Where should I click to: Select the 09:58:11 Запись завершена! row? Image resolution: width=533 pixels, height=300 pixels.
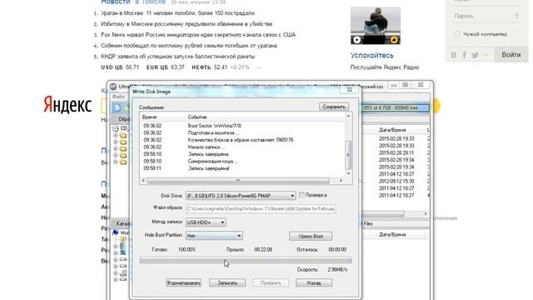[243, 168]
